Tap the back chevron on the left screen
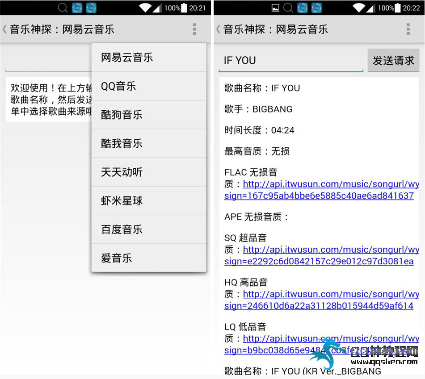 pos(4,29)
